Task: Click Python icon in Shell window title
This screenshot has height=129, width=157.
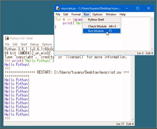Action: point(7,38)
